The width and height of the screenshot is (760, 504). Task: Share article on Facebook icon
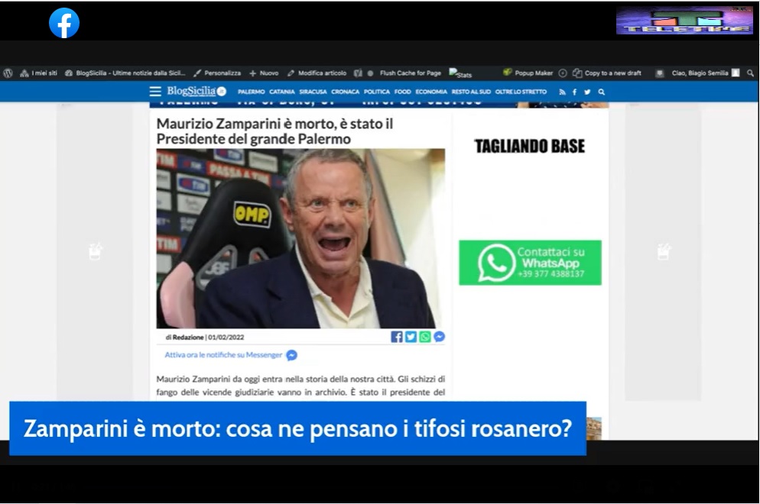397,337
